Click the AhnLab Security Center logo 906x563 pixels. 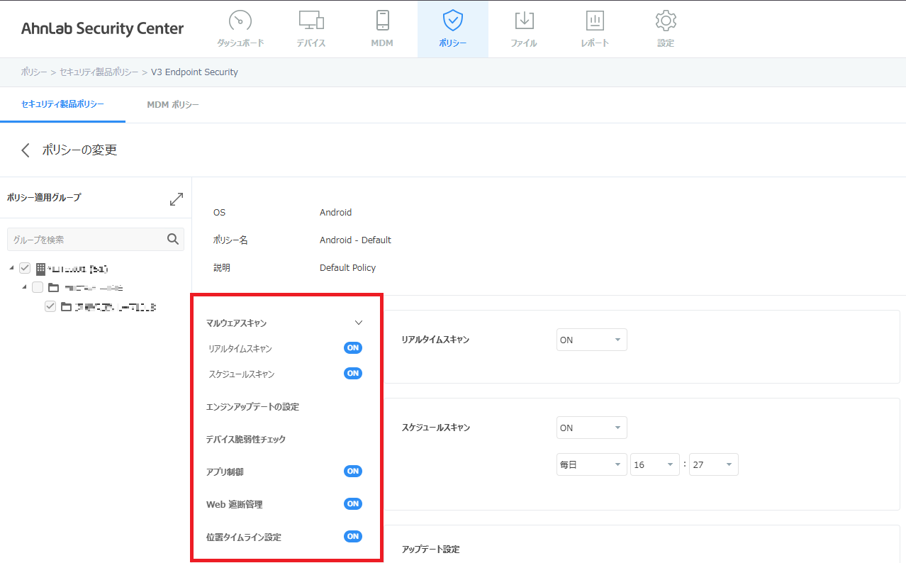(x=103, y=28)
